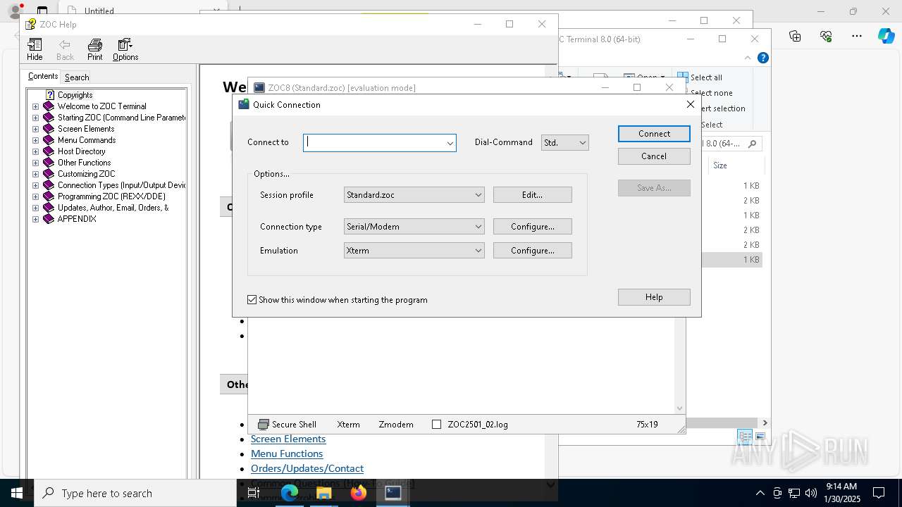Configure the Connection type
Screen dimensions: 902x507
tap(532, 227)
